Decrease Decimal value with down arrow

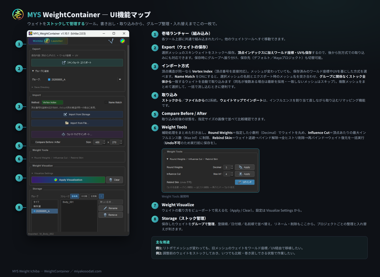232,169
